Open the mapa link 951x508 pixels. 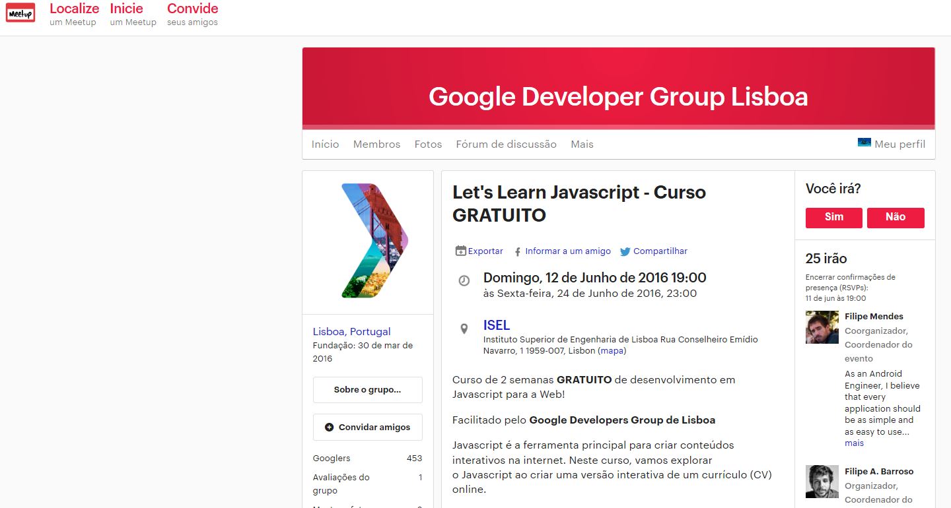click(x=612, y=351)
